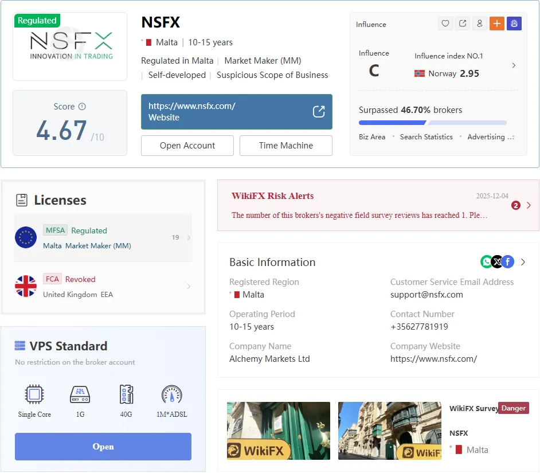Open the street building survey photo

(x=389, y=431)
